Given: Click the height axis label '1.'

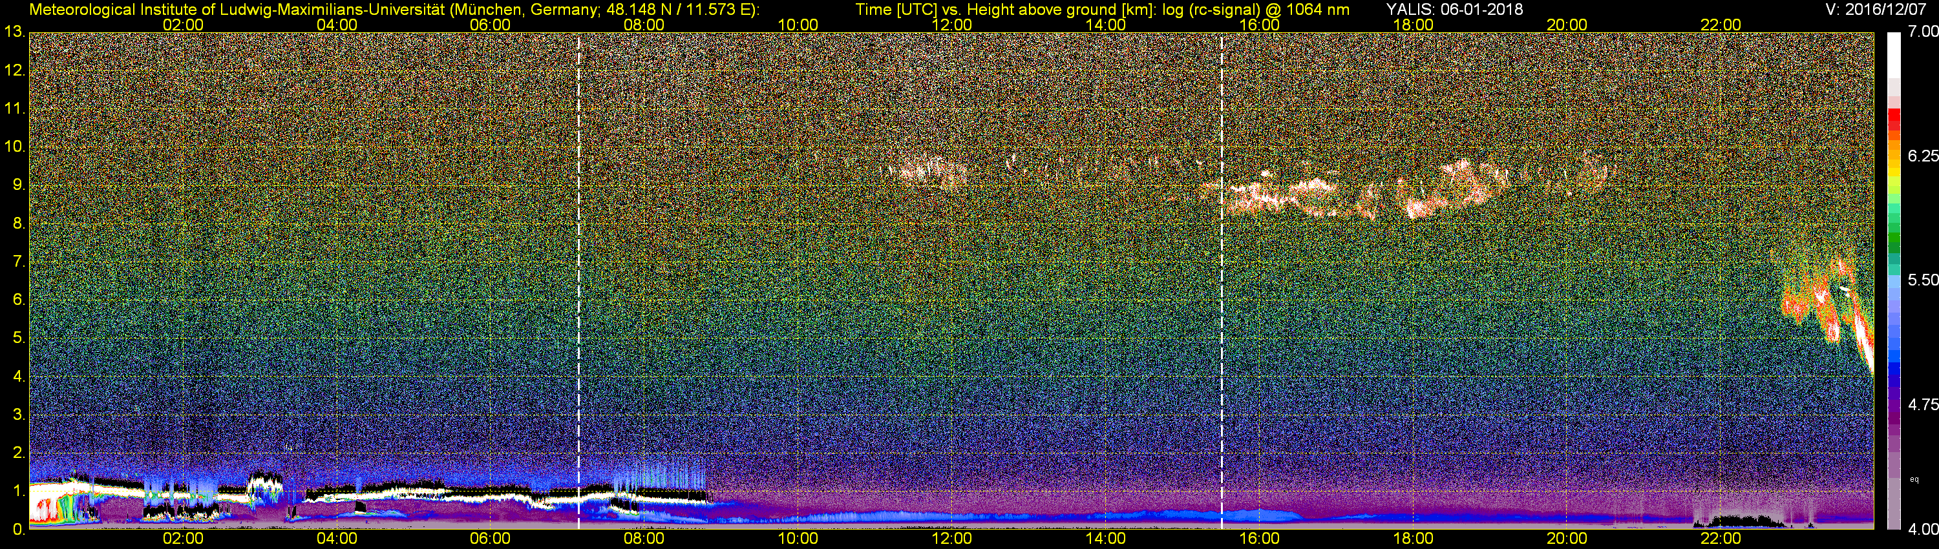Looking at the screenshot, I should pyautogui.click(x=18, y=492).
